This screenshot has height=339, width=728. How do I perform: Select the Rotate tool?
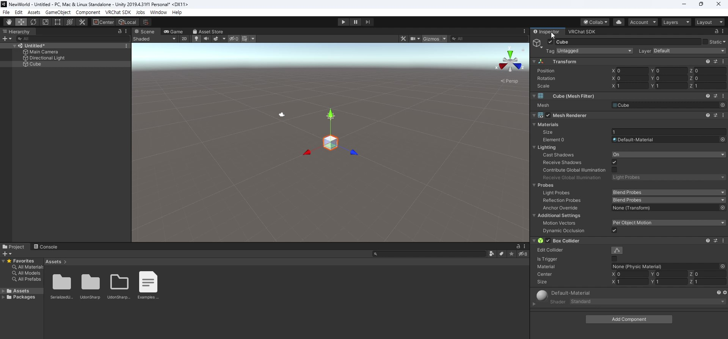[x=33, y=22]
